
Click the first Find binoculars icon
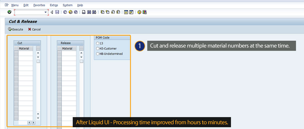coord(89,12)
